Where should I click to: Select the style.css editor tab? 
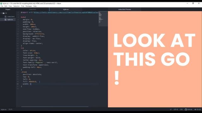tap(66, 9)
